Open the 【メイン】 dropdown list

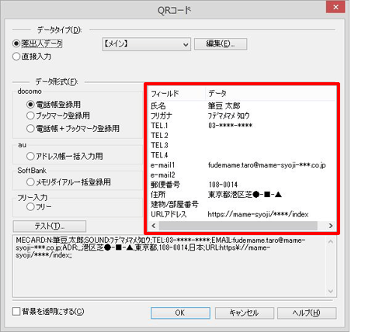(147, 44)
